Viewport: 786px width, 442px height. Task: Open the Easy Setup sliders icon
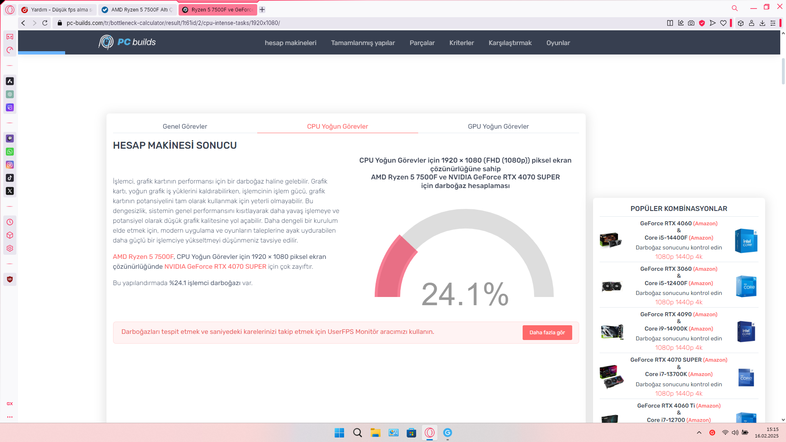(773, 23)
